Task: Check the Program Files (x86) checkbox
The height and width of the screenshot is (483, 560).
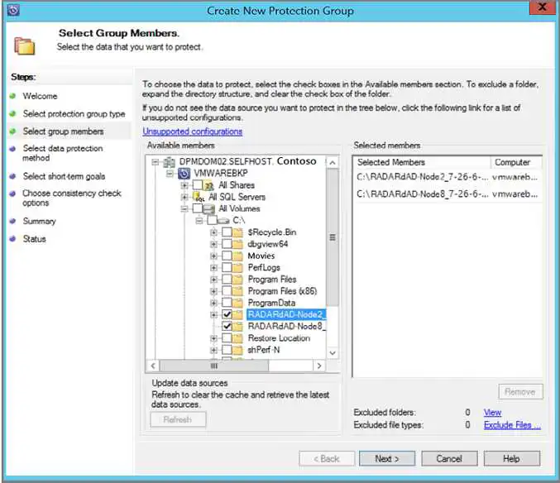Action: (x=227, y=291)
